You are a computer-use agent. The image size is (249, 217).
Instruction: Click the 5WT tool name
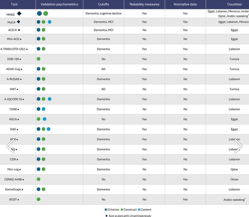(13, 89)
